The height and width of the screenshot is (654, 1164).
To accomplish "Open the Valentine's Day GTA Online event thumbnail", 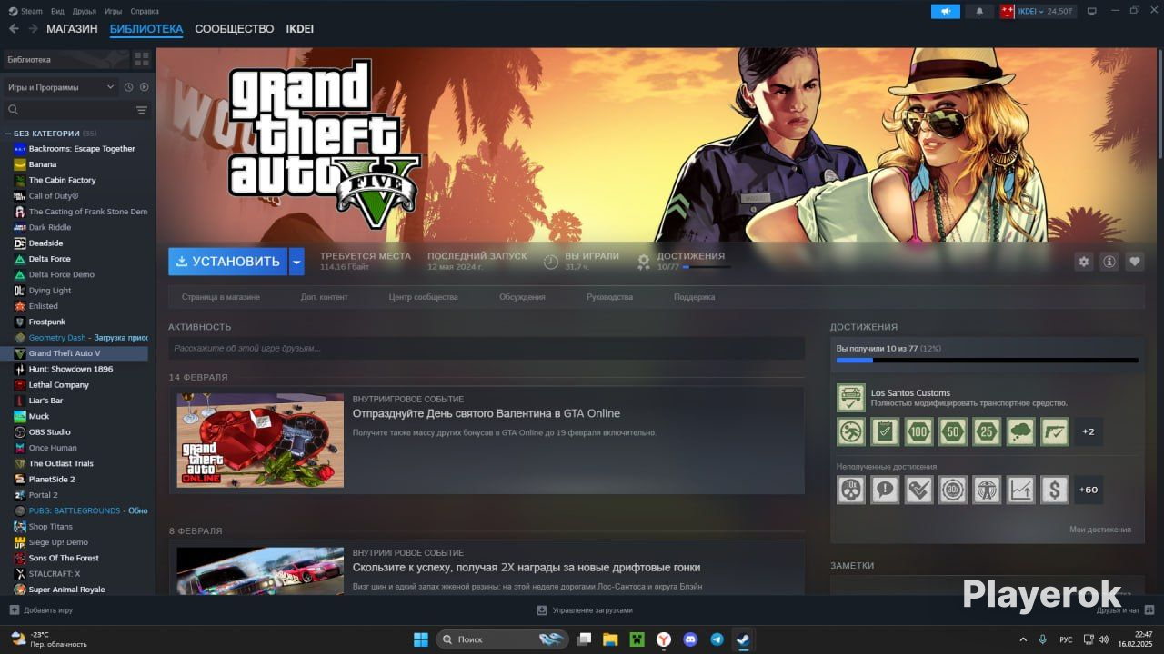I will [x=260, y=441].
